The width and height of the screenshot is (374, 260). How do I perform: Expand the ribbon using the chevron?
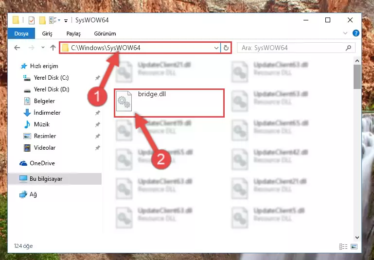click(x=345, y=33)
